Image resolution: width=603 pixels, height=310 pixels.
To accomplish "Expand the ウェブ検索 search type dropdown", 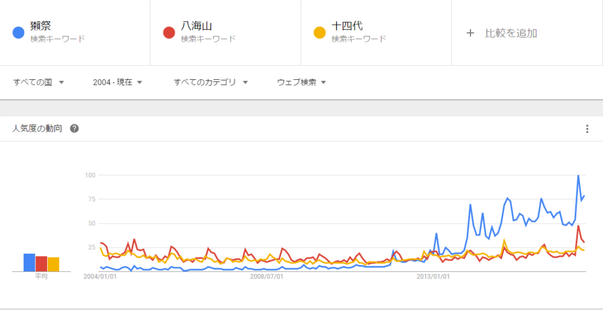I will [x=301, y=82].
